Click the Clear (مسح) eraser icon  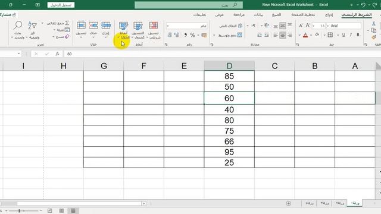pyautogui.click(x=67, y=37)
